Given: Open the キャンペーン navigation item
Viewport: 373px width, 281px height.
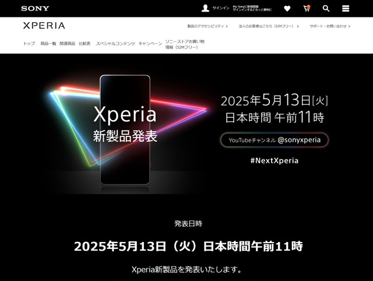Looking at the screenshot, I should [x=150, y=44].
